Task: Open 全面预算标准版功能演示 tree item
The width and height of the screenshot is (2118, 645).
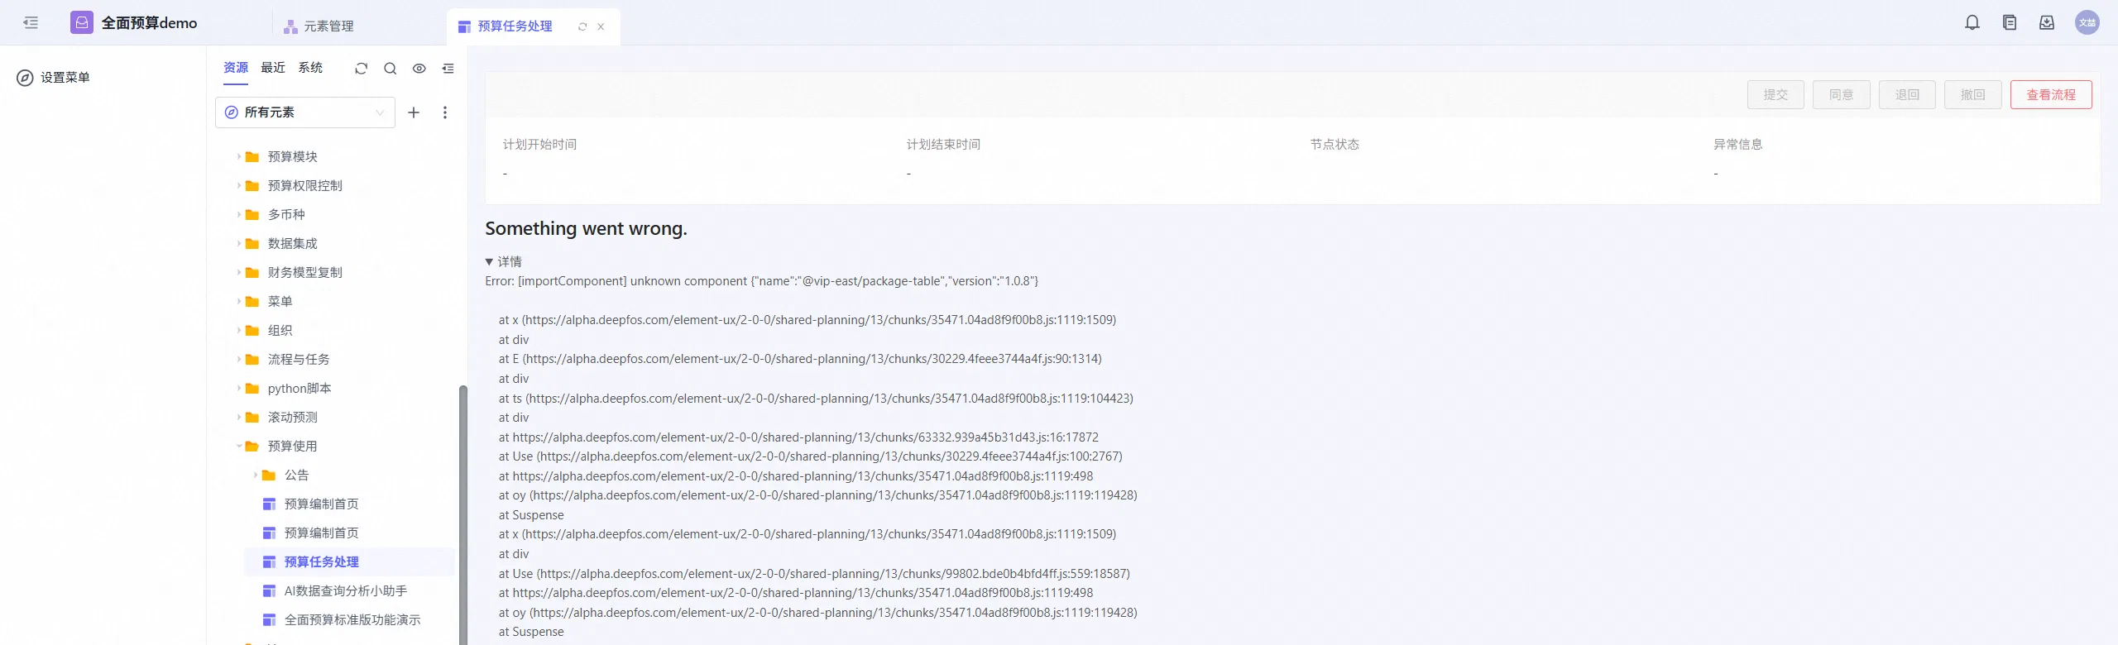Action: click(x=352, y=619)
